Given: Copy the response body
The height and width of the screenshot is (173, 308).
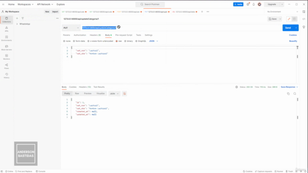Looking at the screenshot, I should coord(288,94).
